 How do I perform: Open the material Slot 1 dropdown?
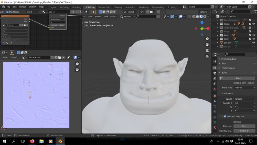[33, 12]
